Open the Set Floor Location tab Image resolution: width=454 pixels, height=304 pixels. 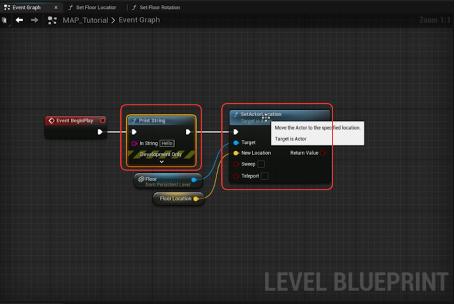click(x=96, y=8)
